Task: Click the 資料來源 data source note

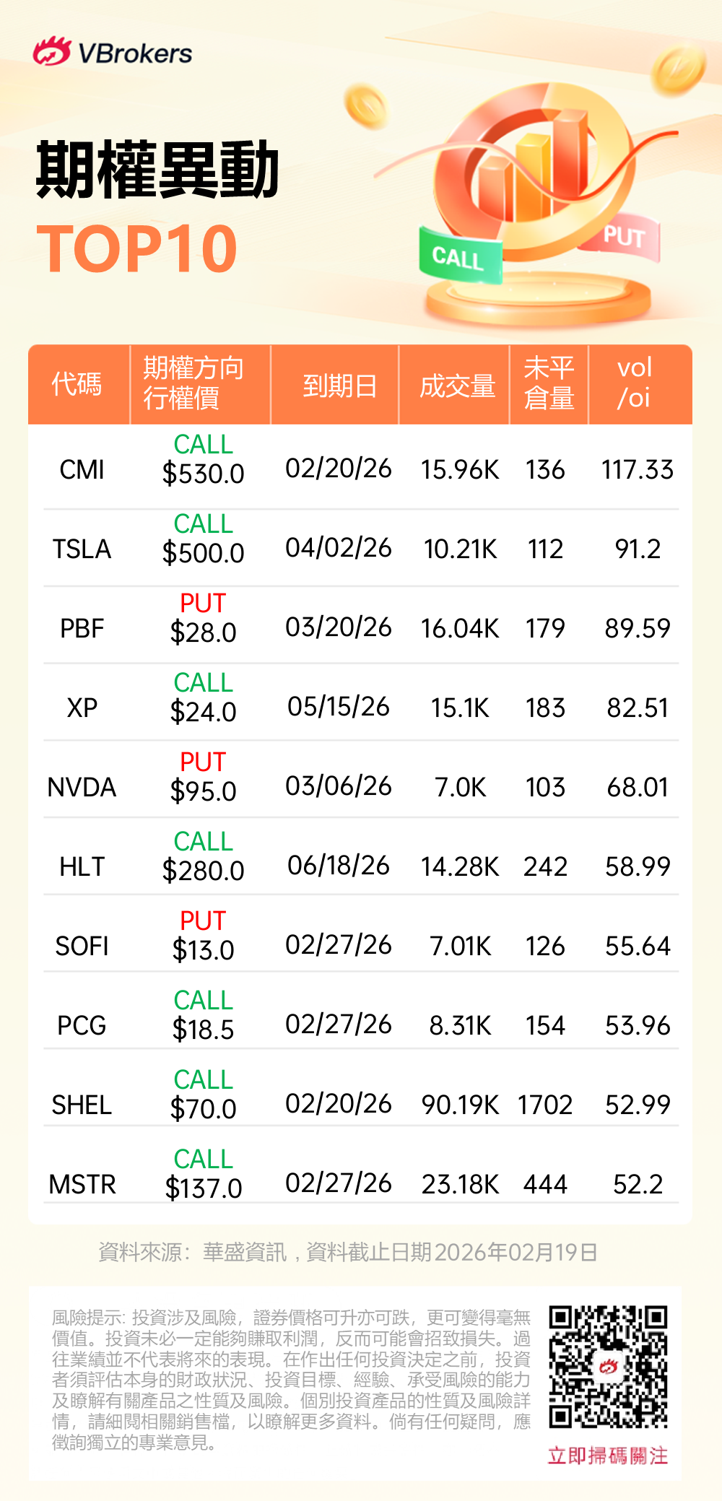Action: [348, 1252]
